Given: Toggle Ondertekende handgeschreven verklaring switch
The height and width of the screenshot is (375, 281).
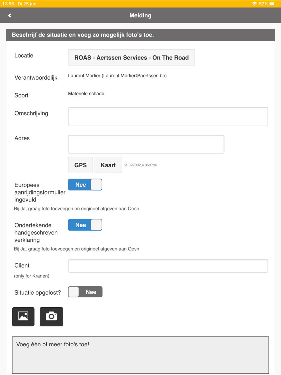Looking at the screenshot, I should [x=85, y=225].
